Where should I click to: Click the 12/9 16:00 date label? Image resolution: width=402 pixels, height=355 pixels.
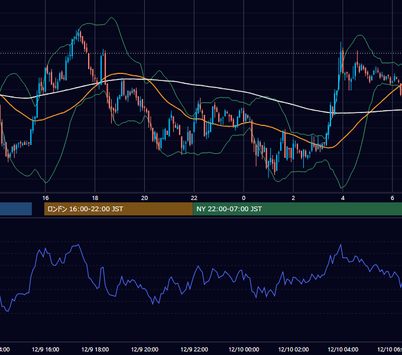pos(46,349)
